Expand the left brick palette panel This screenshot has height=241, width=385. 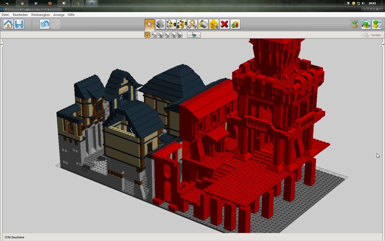pyautogui.click(x=2, y=44)
